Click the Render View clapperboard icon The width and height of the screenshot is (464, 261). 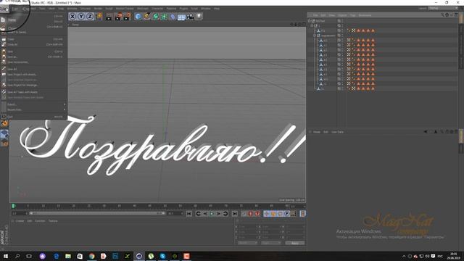[x=109, y=17]
